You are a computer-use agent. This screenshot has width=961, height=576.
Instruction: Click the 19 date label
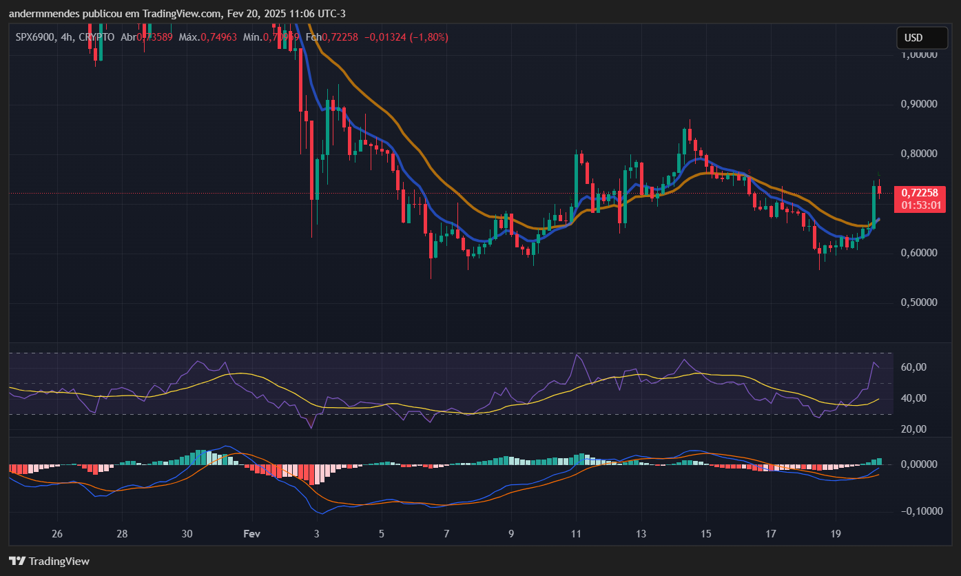pos(836,534)
